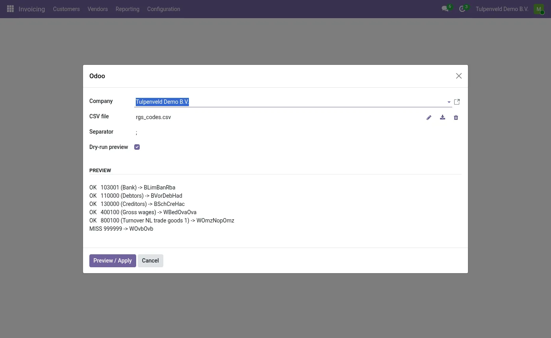Download the rgs_codes.csv file
The width and height of the screenshot is (551, 338).
(442, 118)
